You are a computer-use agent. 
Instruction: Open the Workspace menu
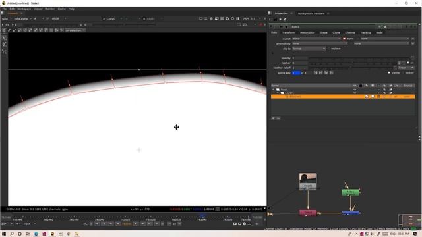24,9
